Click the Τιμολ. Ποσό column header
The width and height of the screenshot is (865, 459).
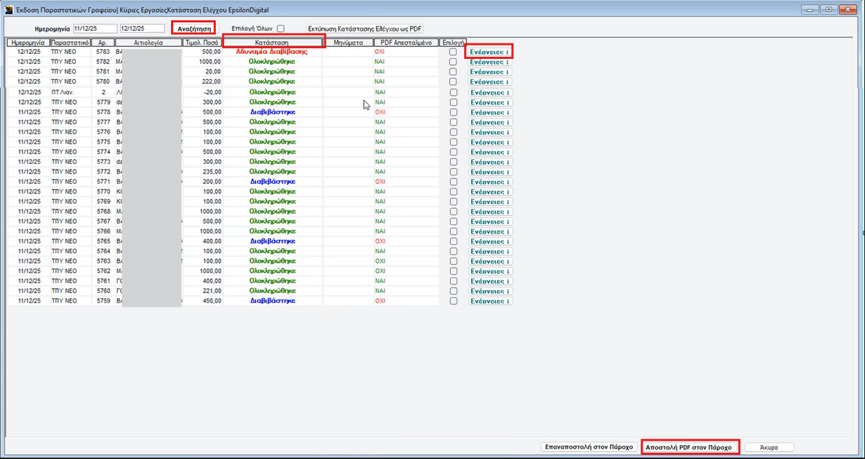point(202,43)
